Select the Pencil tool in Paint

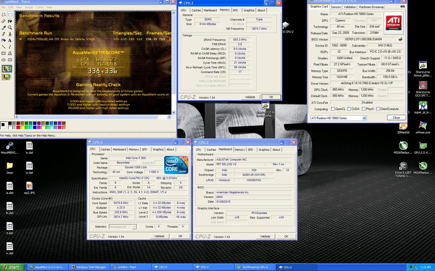click(x=4, y=34)
